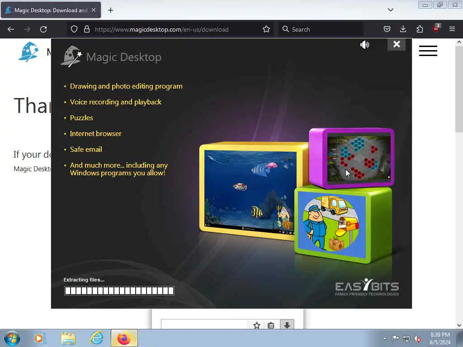Open the extensions puzzle icon
This screenshot has width=463, height=347.
tap(420, 29)
